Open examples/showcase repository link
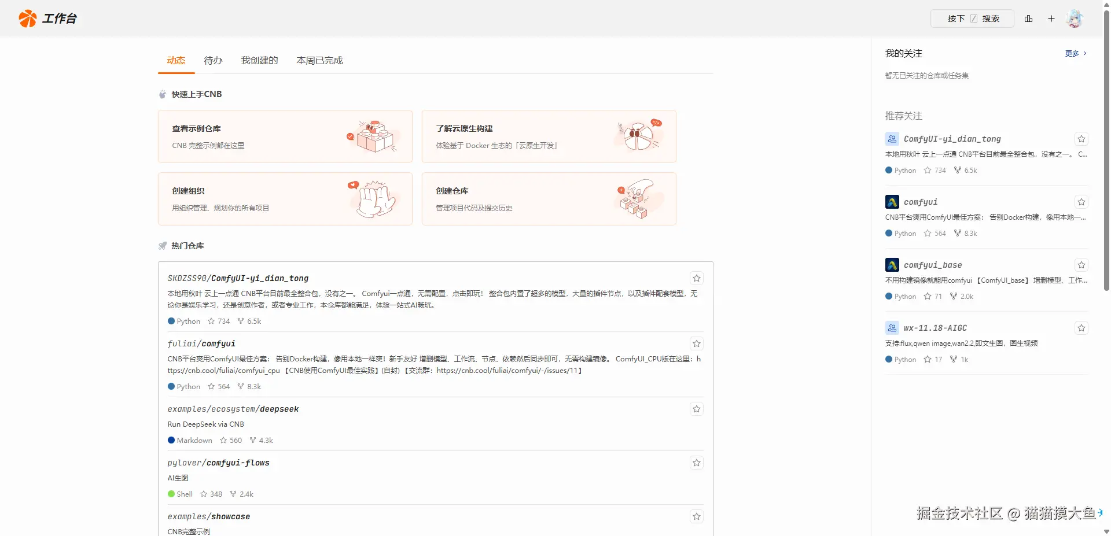The width and height of the screenshot is (1111, 536). (209, 516)
